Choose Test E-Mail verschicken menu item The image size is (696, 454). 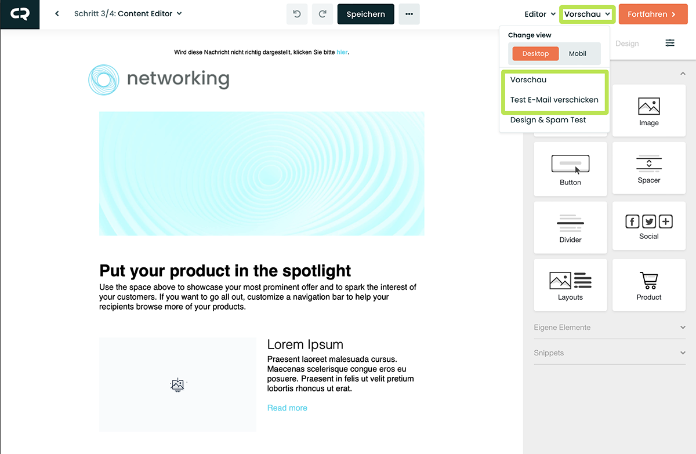[x=554, y=100]
